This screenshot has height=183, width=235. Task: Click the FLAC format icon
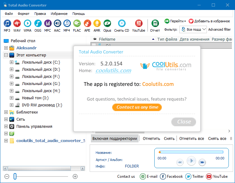pos(77,24)
